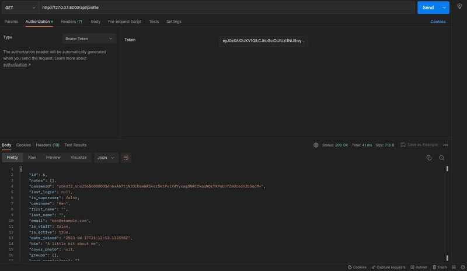Click the "last_login": null line
Screen dimensions: 467x271
[51, 192]
